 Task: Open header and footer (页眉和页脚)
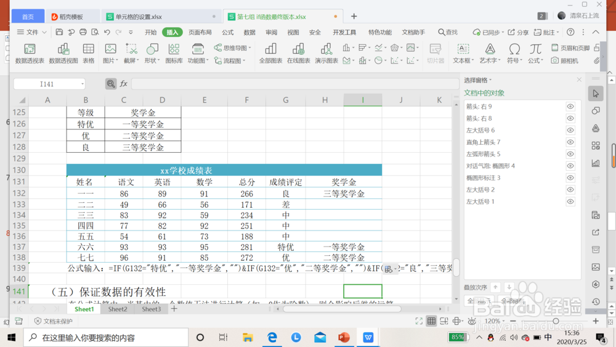click(x=570, y=48)
